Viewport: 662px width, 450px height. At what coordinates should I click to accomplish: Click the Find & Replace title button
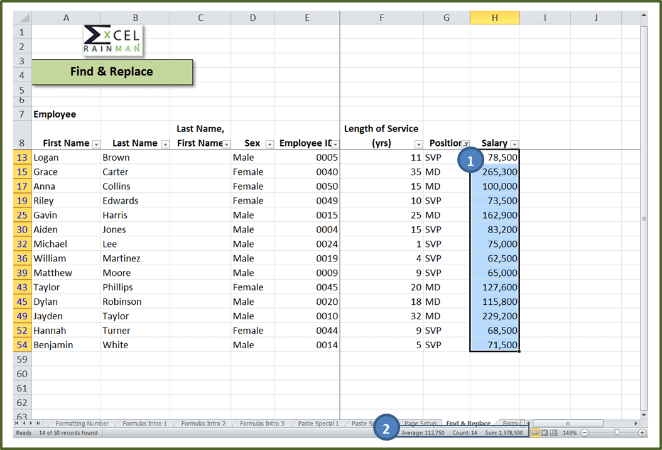(x=112, y=72)
